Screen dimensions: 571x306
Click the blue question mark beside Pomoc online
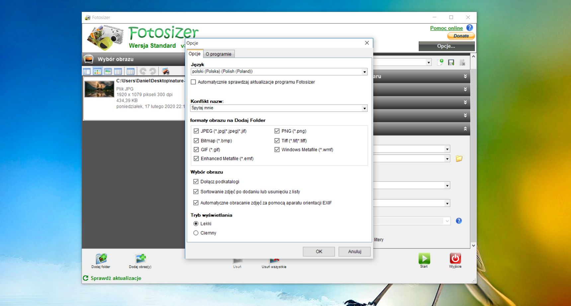click(x=469, y=28)
